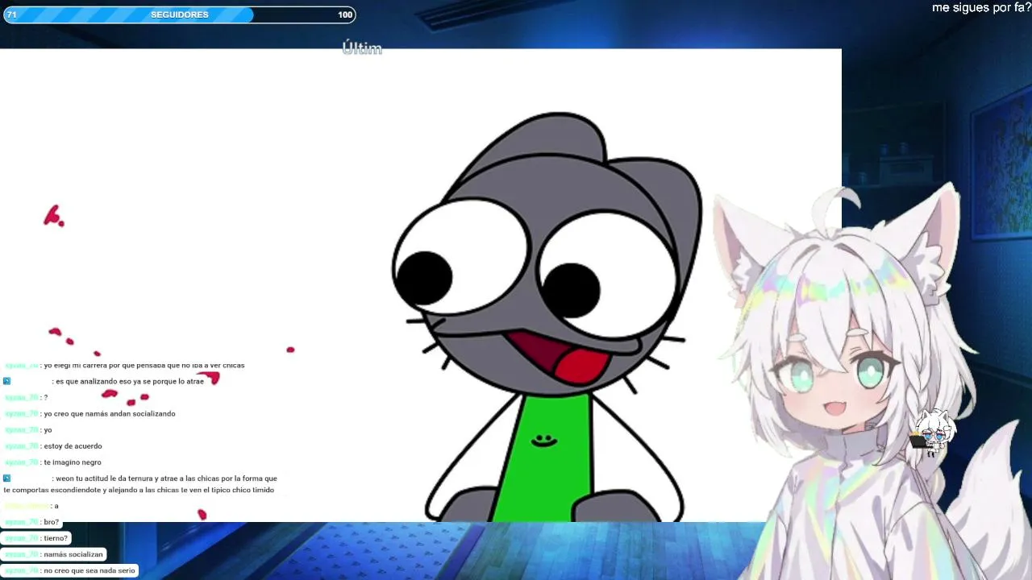The height and width of the screenshot is (580, 1032).
Task: Click chat message "namás socializan"
Action: click(73, 554)
